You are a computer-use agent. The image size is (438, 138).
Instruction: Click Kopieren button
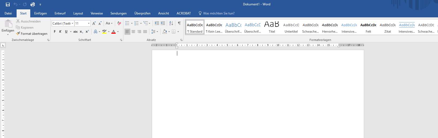[x=25, y=28]
